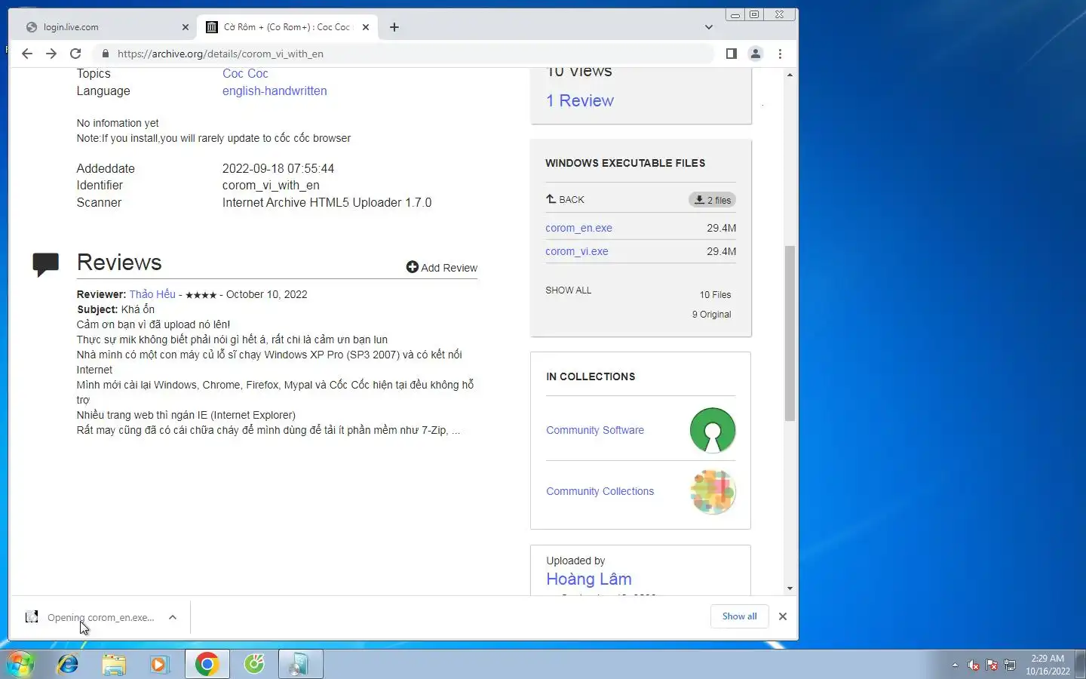Click the review date October 10, 2022
The width and height of the screenshot is (1086, 679).
[267, 294]
